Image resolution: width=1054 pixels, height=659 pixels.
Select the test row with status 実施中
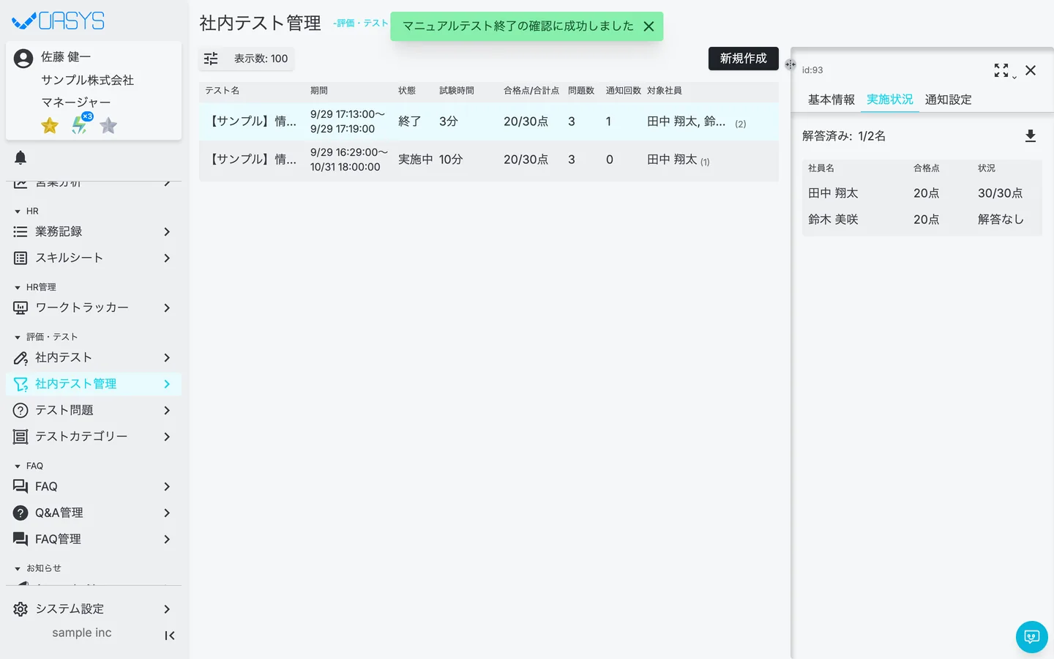point(489,160)
